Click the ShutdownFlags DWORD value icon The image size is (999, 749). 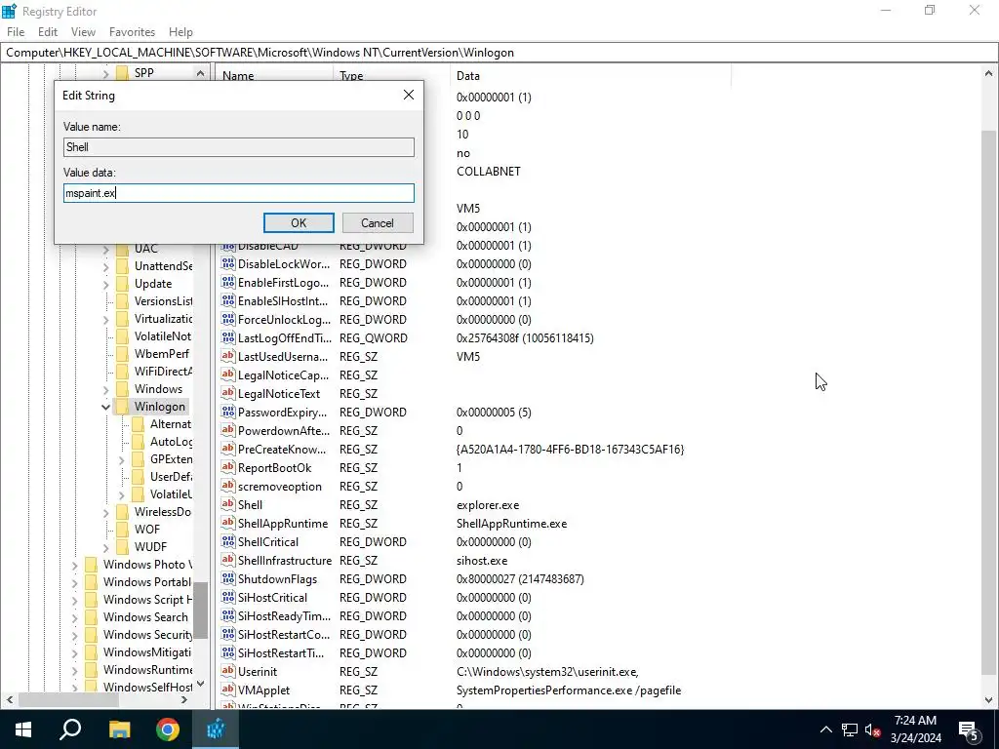tap(228, 578)
